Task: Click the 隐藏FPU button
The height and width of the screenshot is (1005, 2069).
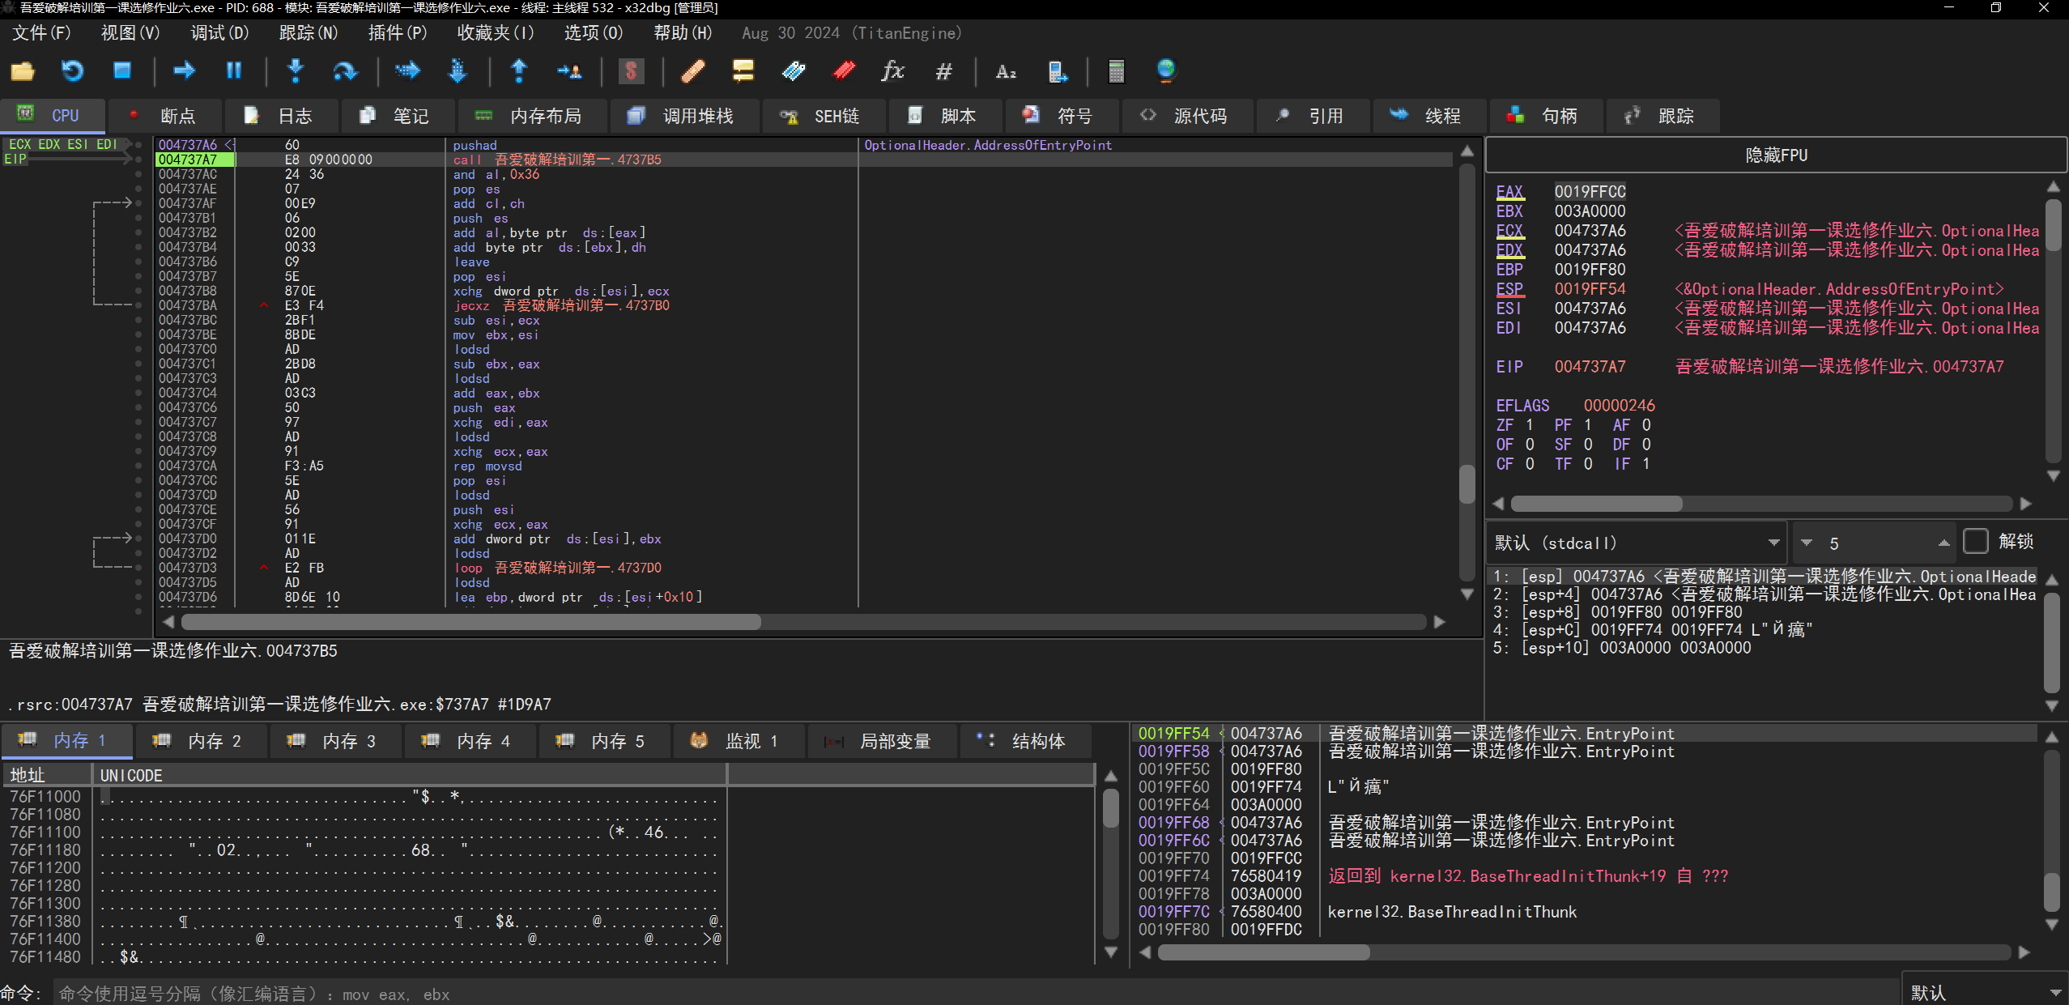Action: coord(1776,155)
